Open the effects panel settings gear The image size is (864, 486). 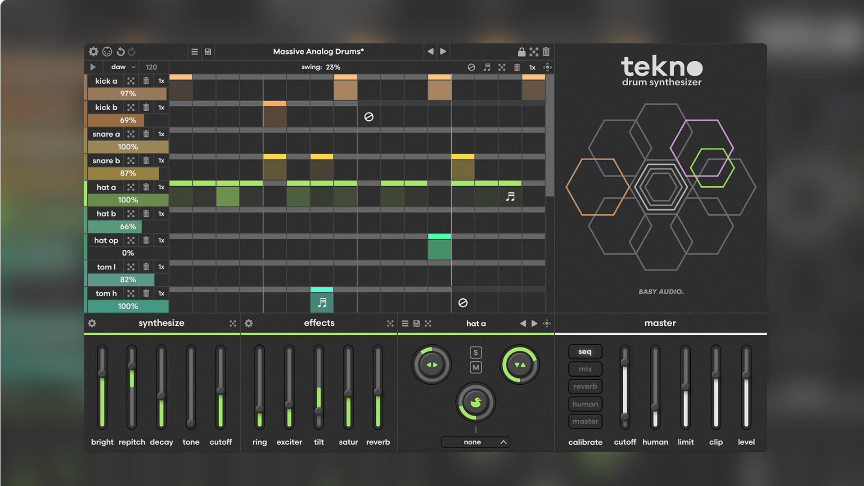coord(249,323)
